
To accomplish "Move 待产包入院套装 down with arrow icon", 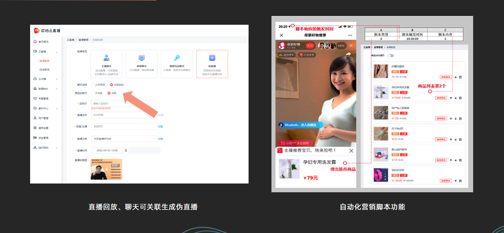I will pyautogui.click(x=456, y=118).
